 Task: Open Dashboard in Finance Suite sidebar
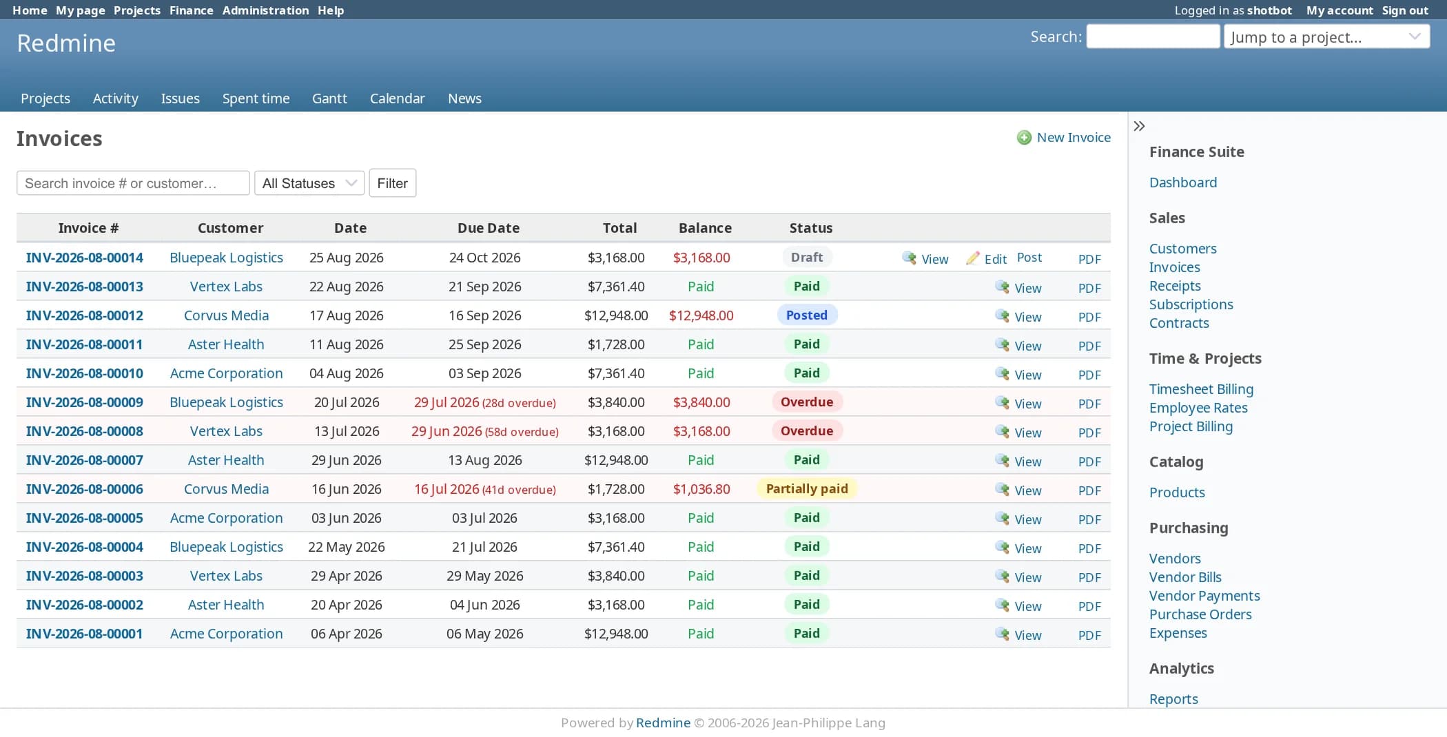click(1183, 183)
